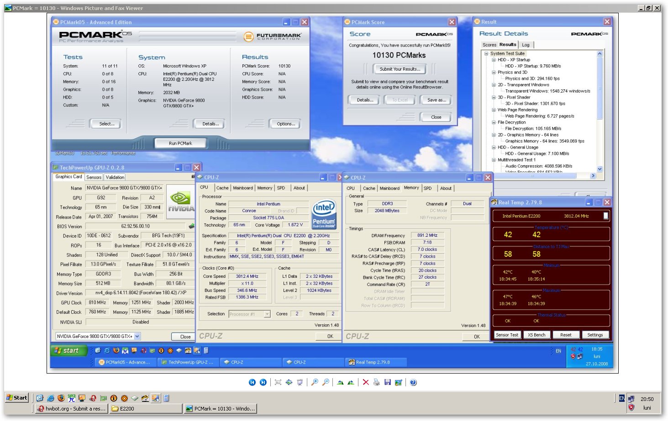Open SPD tab in the CPU-Z memory timings window
Screen dimensions: 668x421
click(428, 188)
